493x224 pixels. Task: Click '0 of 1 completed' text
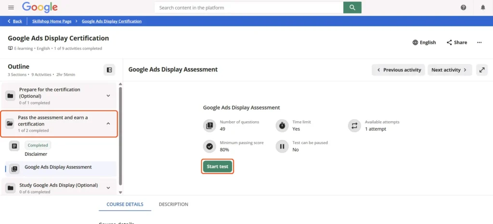tap(34, 102)
